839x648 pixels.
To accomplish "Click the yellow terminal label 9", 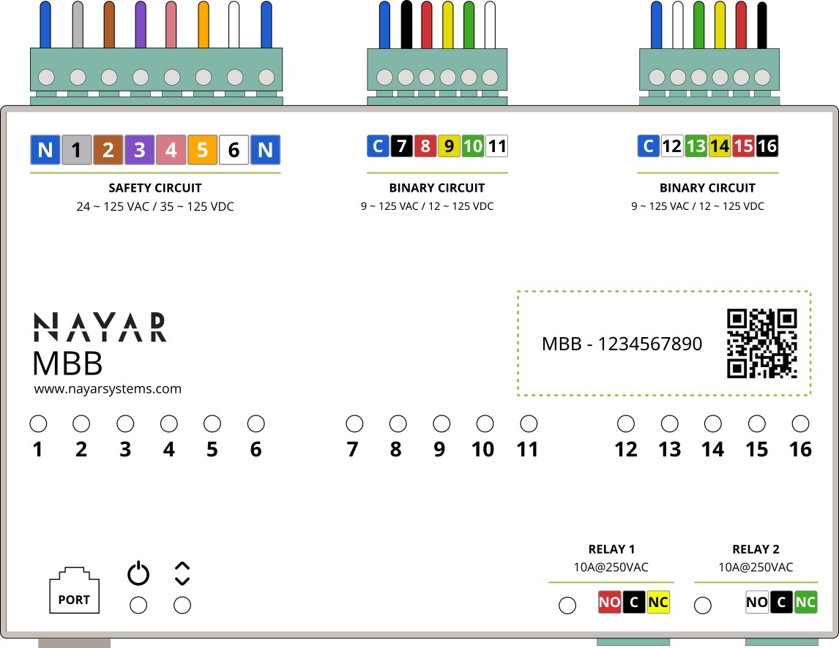I will tap(449, 146).
